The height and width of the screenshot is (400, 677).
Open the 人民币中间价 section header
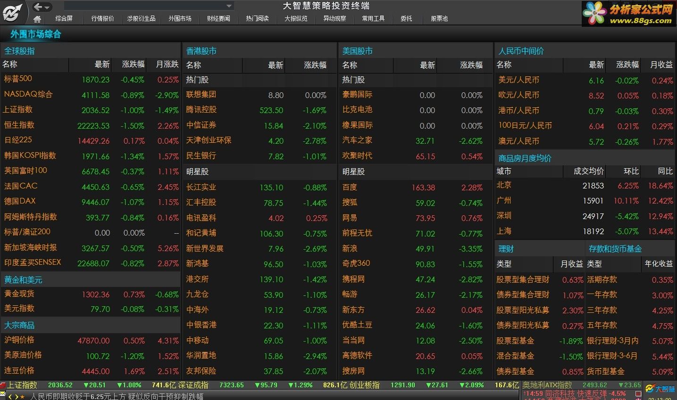tap(521, 51)
